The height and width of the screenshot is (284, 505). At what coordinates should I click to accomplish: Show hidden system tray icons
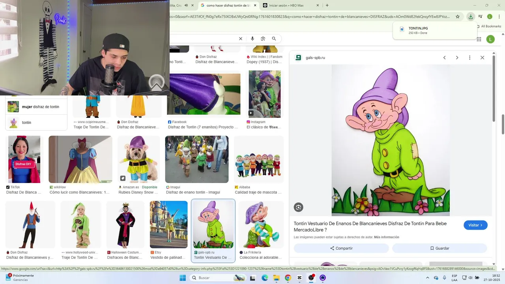427,278
